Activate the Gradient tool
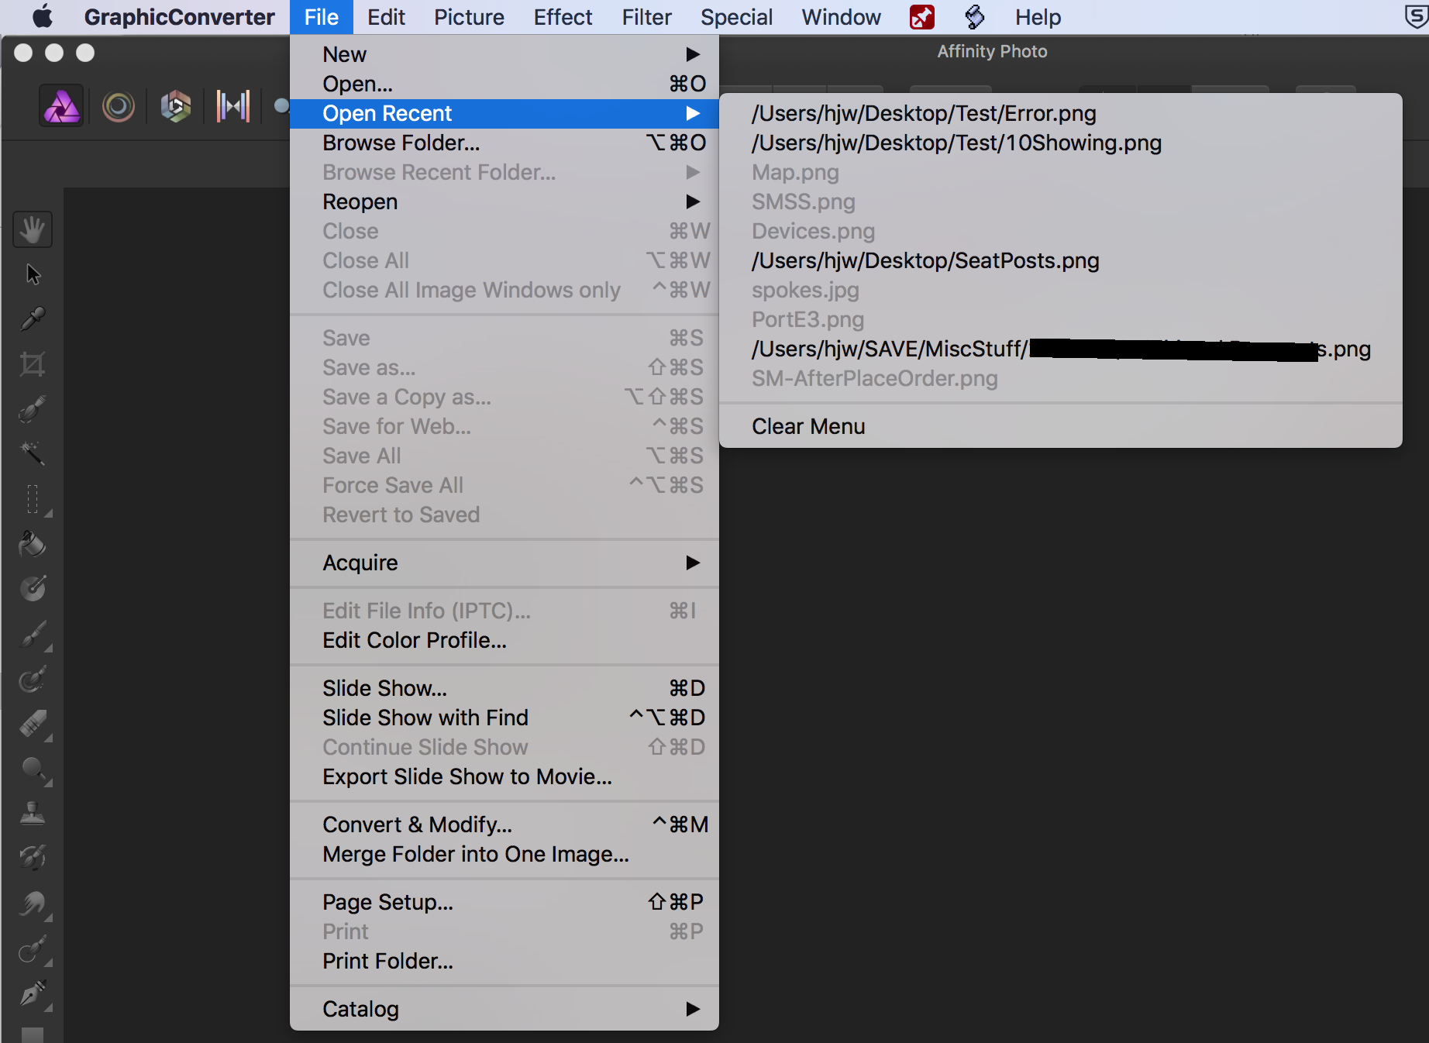 33,589
